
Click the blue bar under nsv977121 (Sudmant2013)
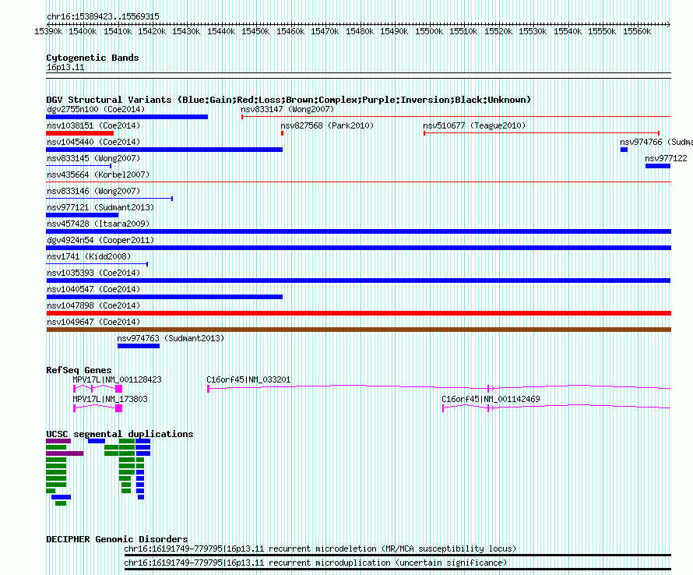pos(83,215)
